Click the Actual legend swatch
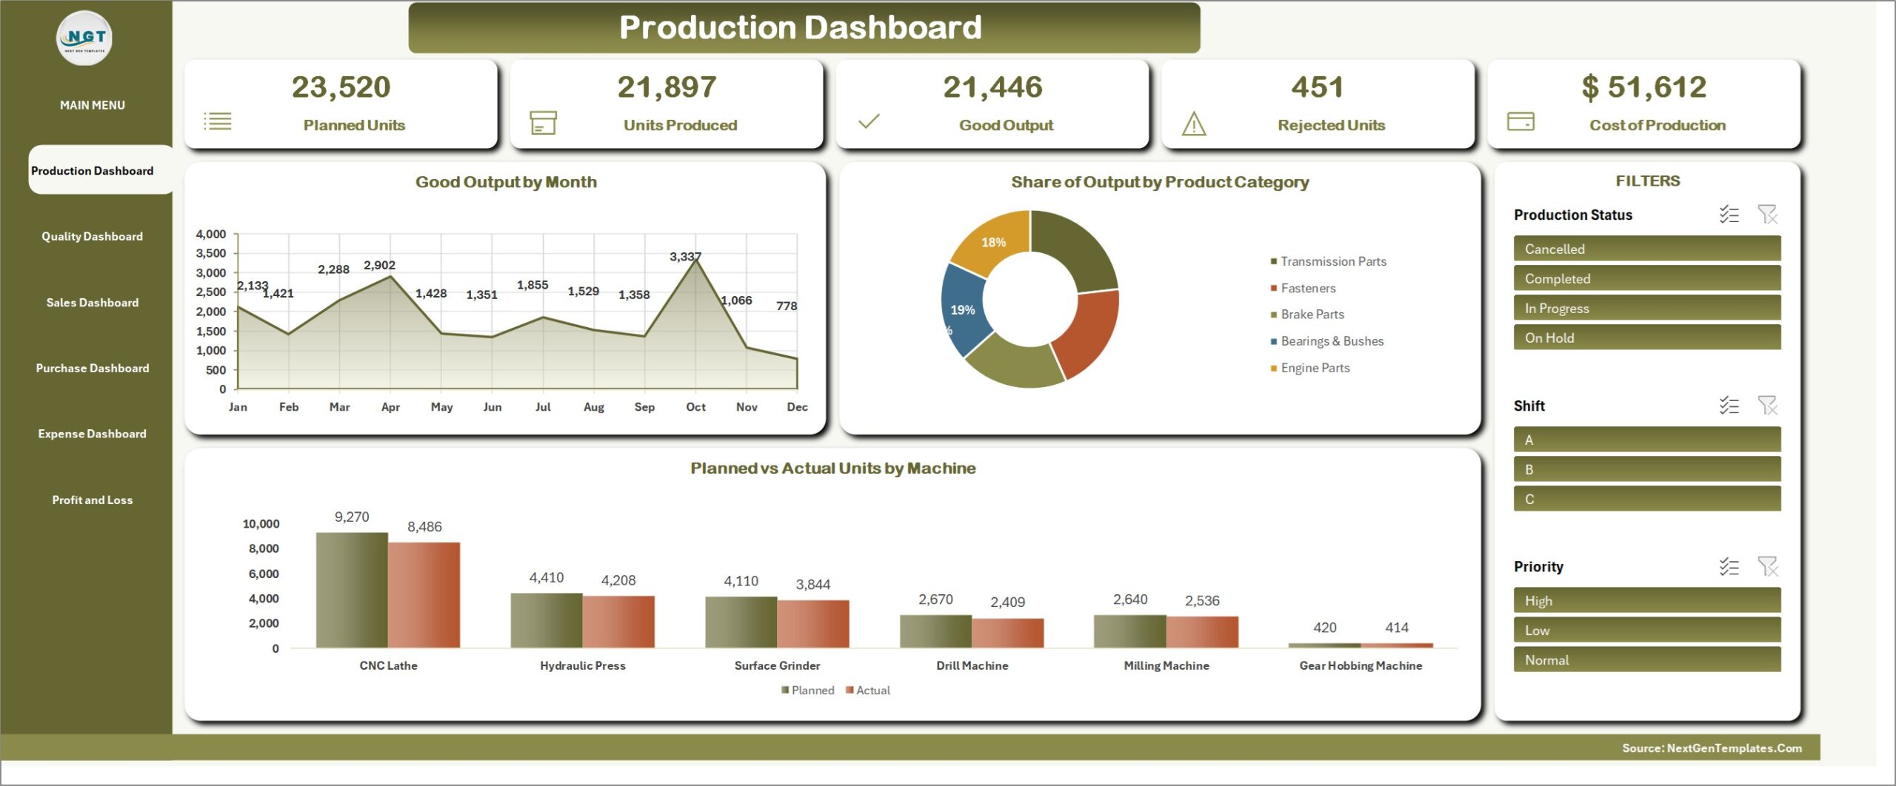1896x786 pixels. (850, 690)
